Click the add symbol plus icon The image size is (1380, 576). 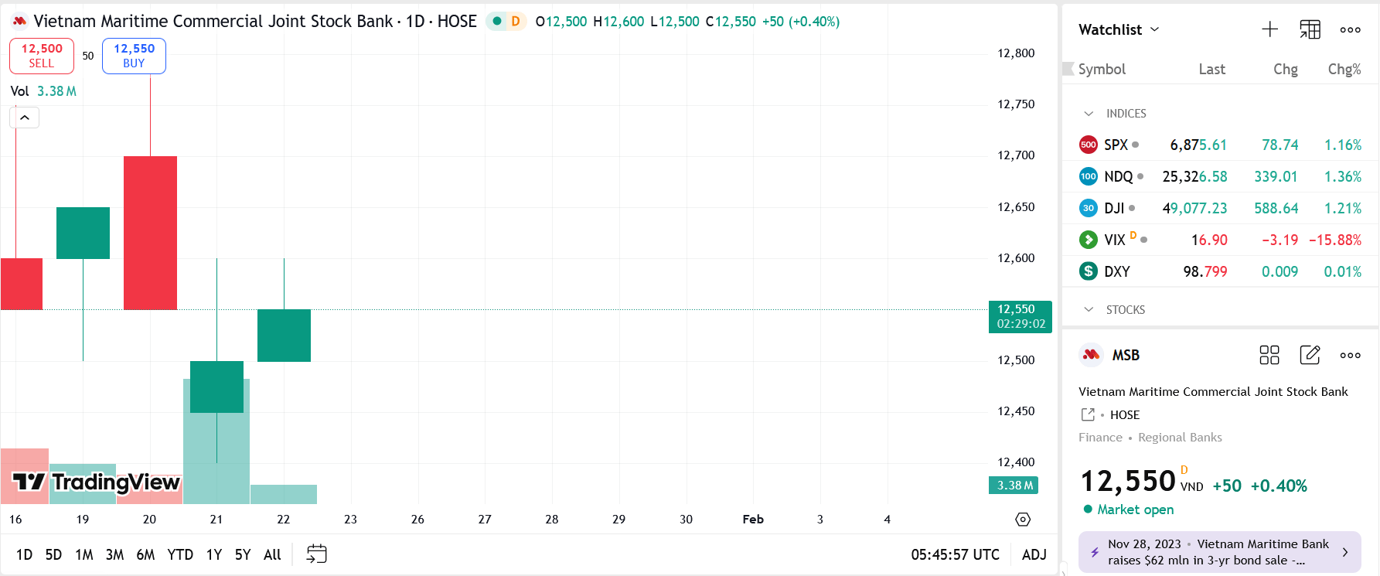tap(1269, 29)
